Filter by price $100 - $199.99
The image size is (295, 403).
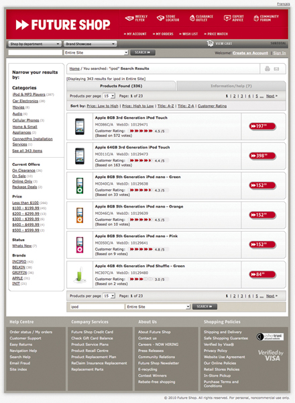click(25, 208)
